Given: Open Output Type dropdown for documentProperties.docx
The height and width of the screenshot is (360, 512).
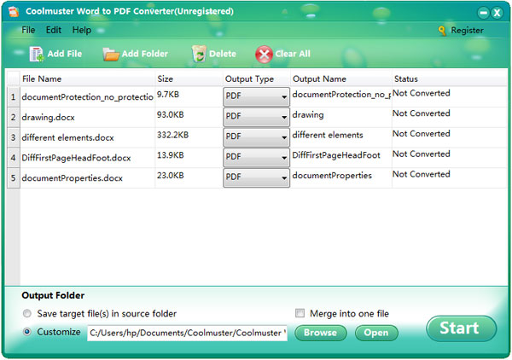Looking at the screenshot, I should (x=256, y=177).
